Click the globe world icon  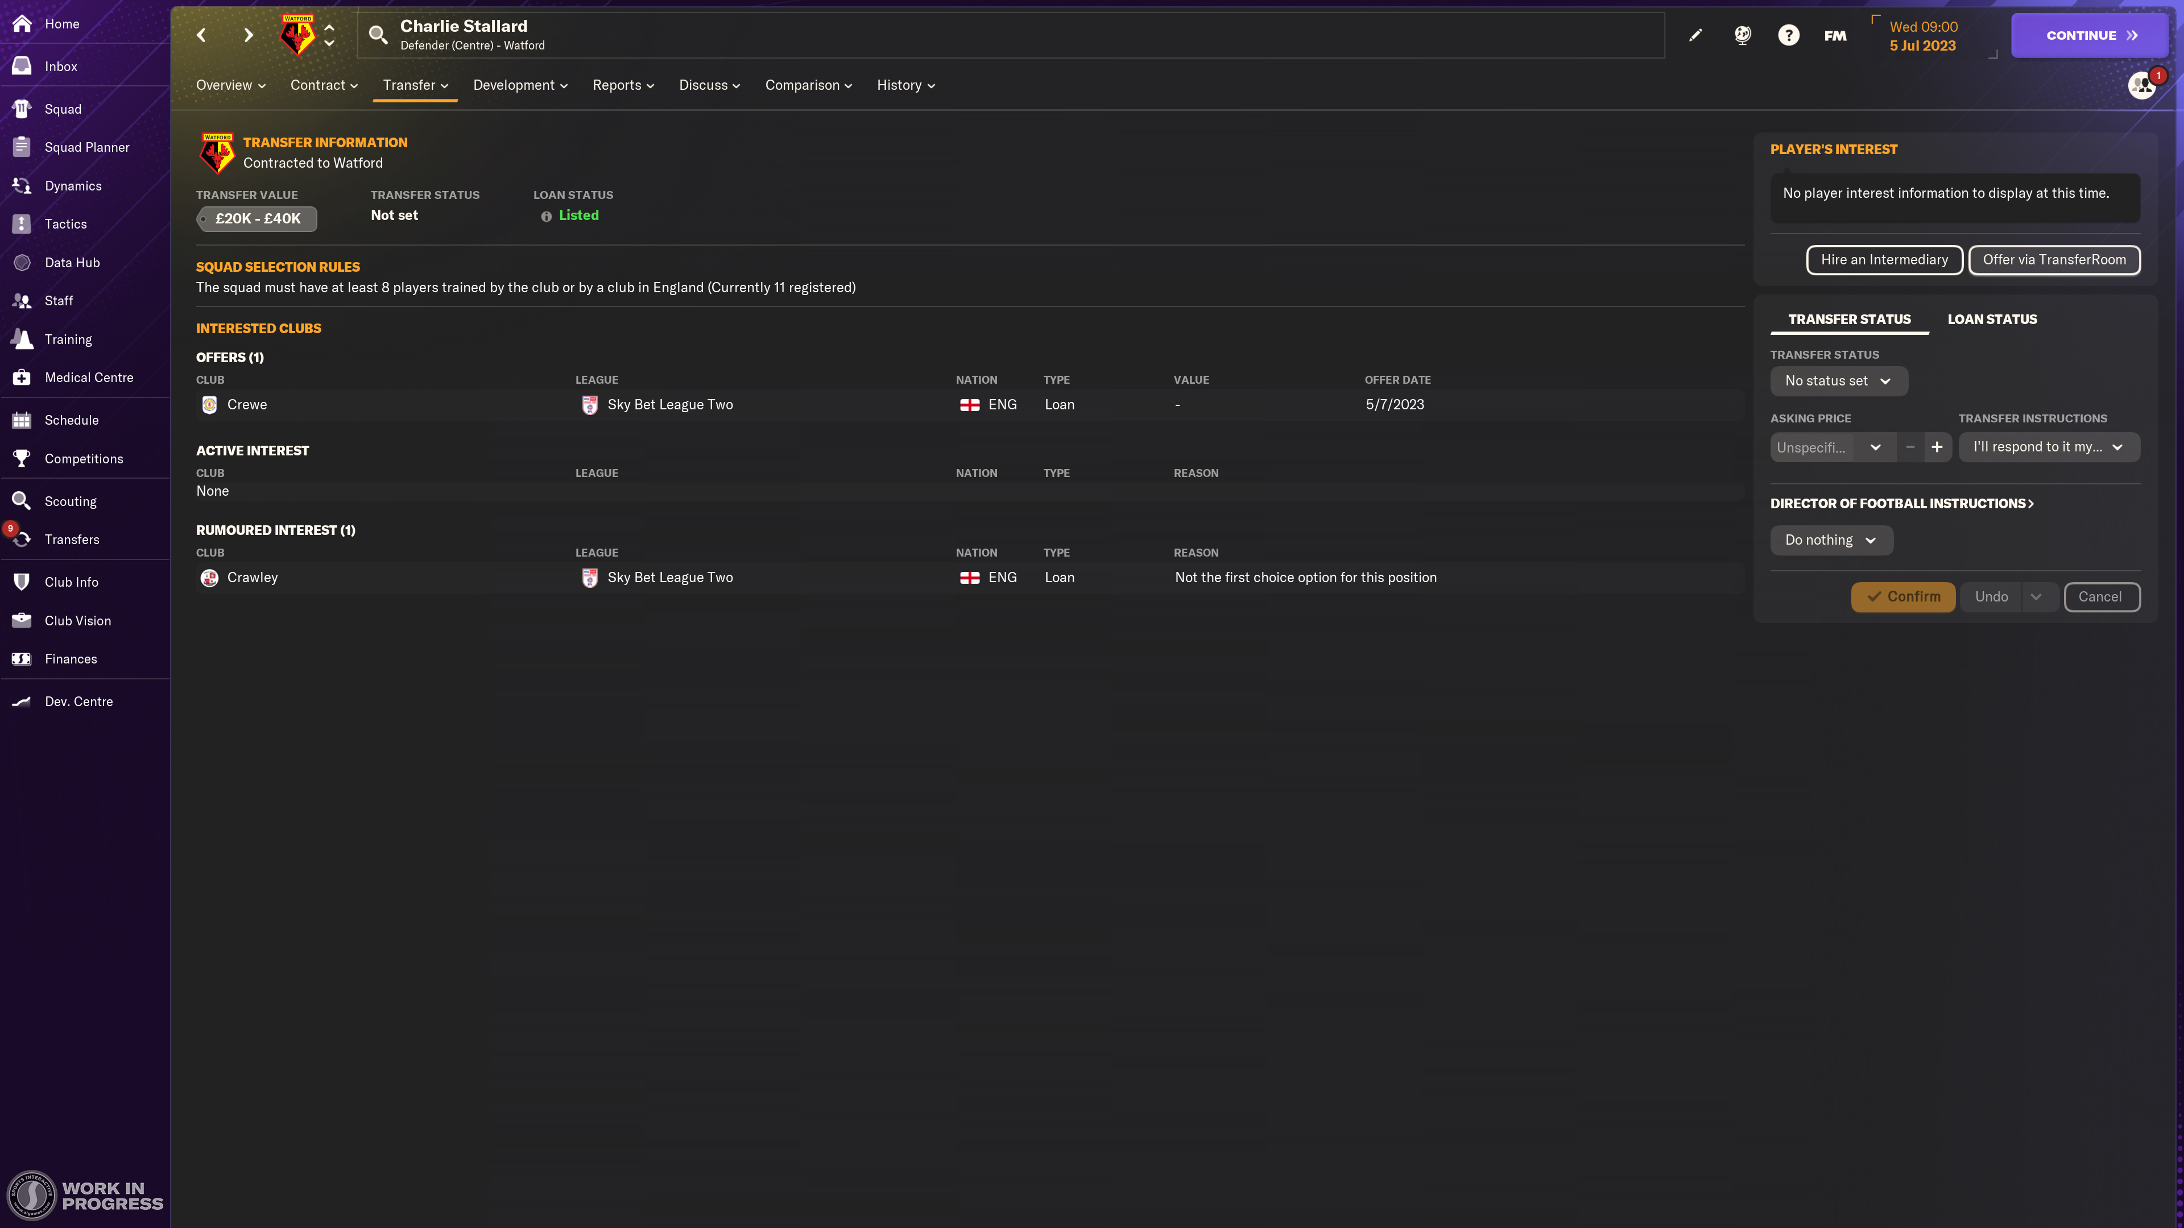tap(1742, 35)
